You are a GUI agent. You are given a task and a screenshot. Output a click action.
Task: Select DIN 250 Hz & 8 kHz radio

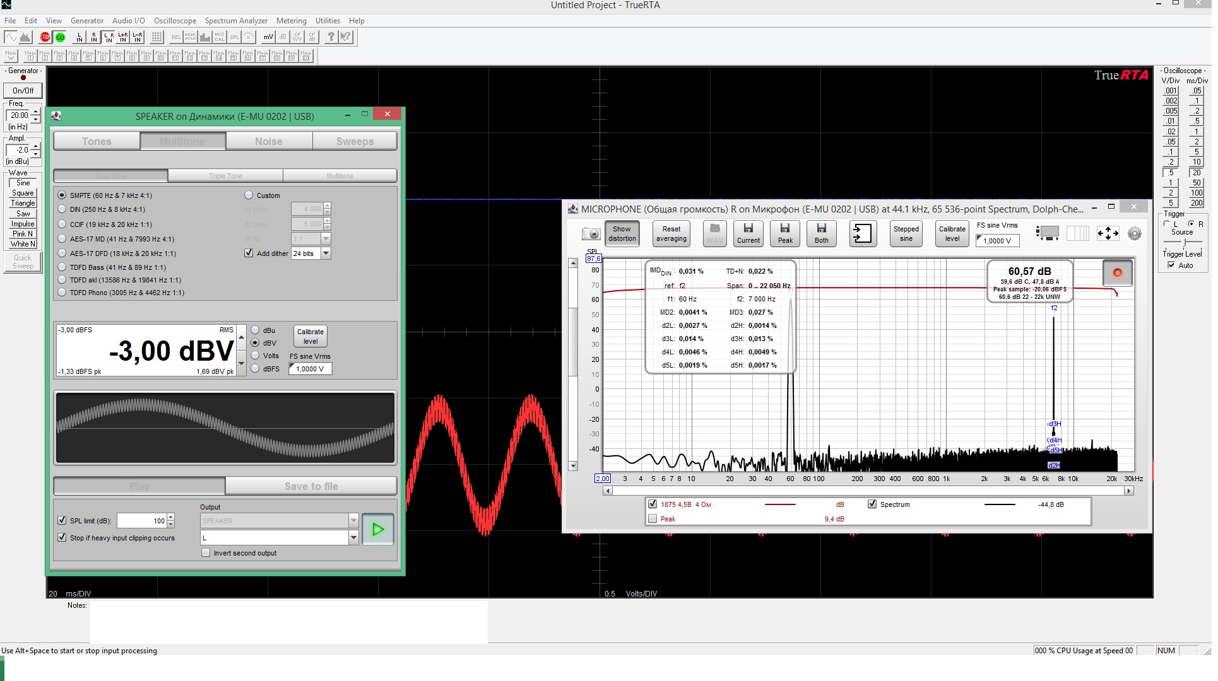[x=62, y=209]
